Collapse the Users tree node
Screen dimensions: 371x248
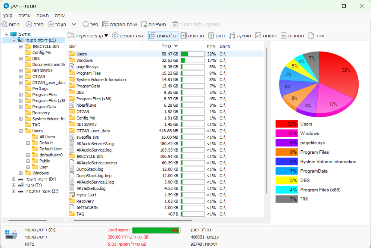tap(21, 131)
